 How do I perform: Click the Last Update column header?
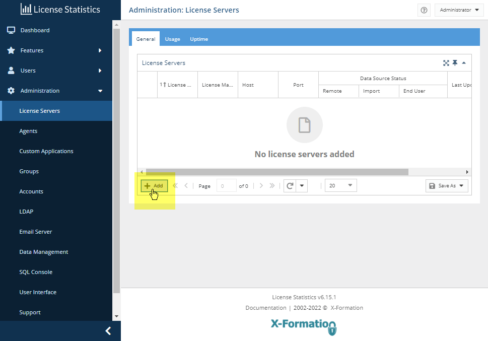[x=460, y=85]
